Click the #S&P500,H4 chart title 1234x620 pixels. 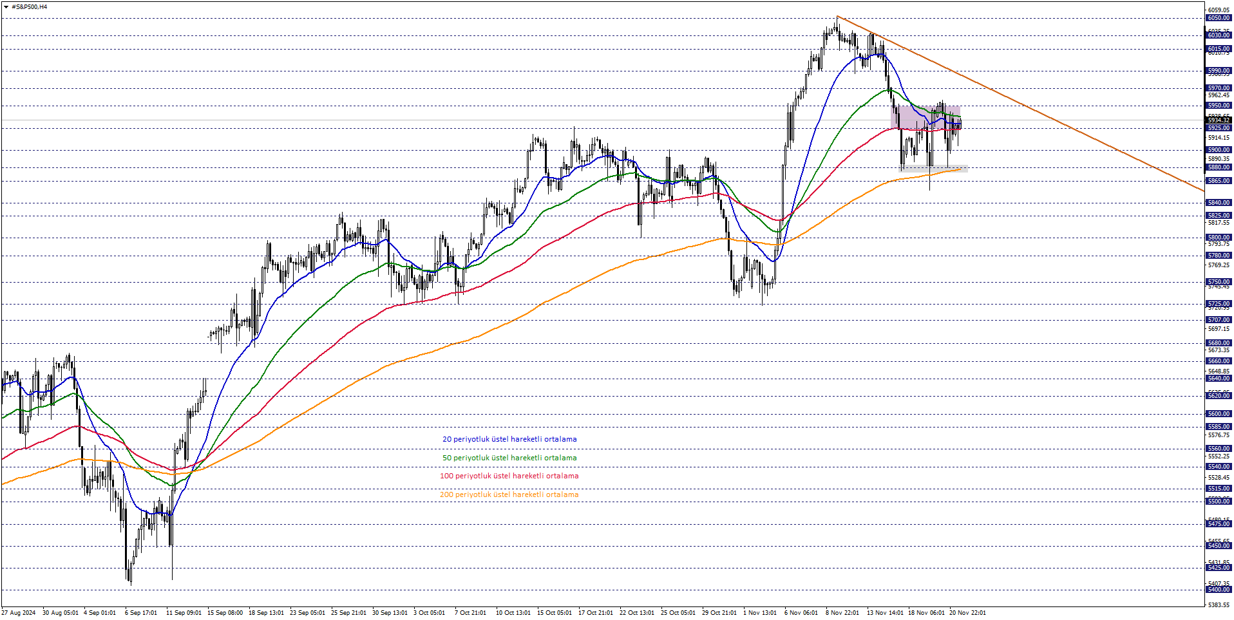[30, 7]
